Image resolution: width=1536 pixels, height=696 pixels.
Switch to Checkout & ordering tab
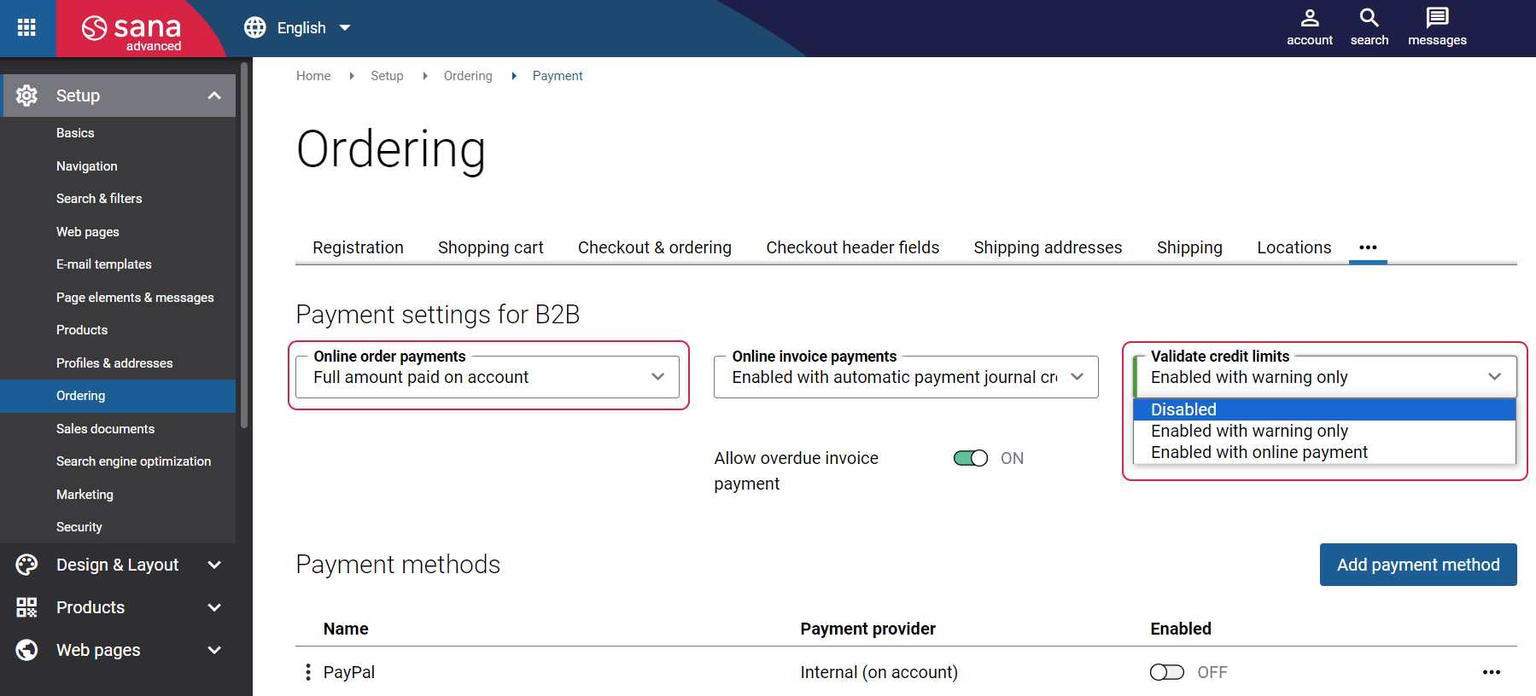655,247
